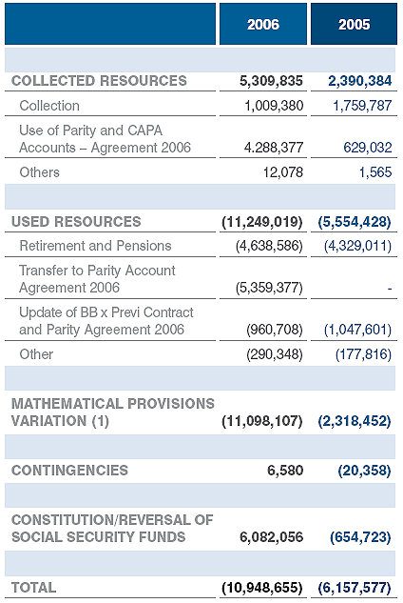Click the 629,032 value cell
403x603 pixels.
[x=367, y=148]
